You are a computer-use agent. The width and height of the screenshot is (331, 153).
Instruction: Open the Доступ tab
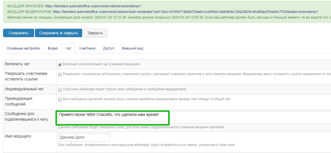pos(109,48)
